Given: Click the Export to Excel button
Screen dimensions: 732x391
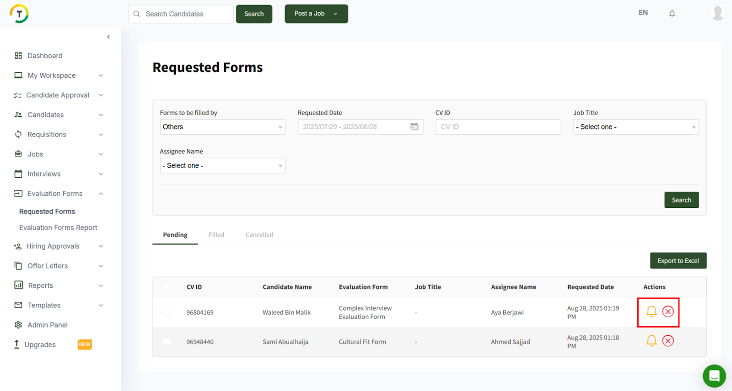Looking at the screenshot, I should [x=678, y=261].
